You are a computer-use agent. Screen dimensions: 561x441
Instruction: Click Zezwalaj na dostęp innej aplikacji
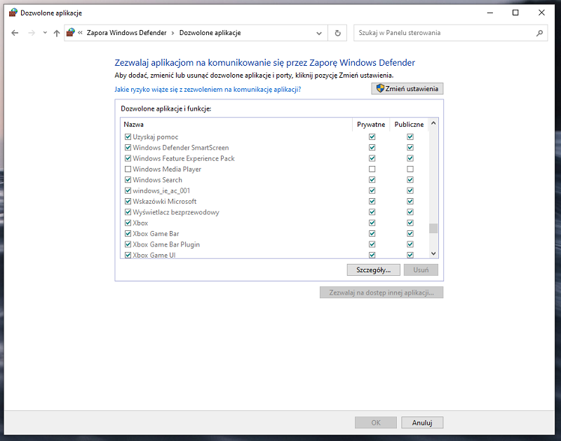[x=381, y=293]
